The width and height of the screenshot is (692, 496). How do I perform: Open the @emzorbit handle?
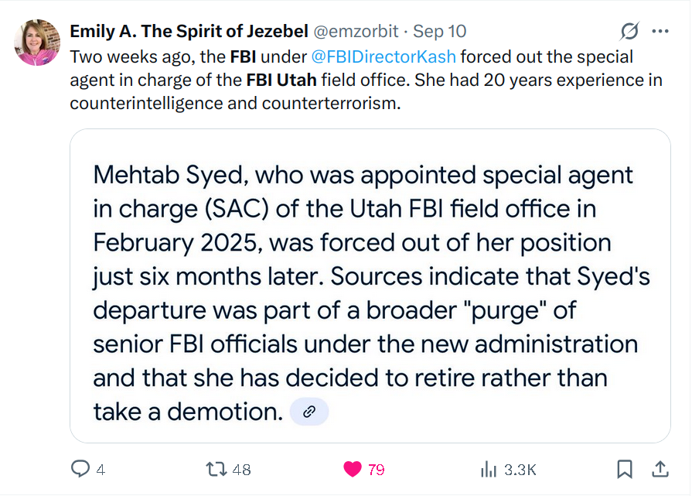point(356,32)
